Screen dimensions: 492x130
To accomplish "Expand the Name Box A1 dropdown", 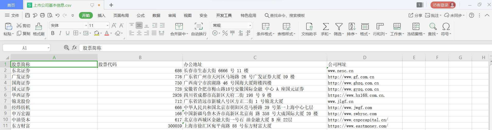I will [x=48, y=48].
